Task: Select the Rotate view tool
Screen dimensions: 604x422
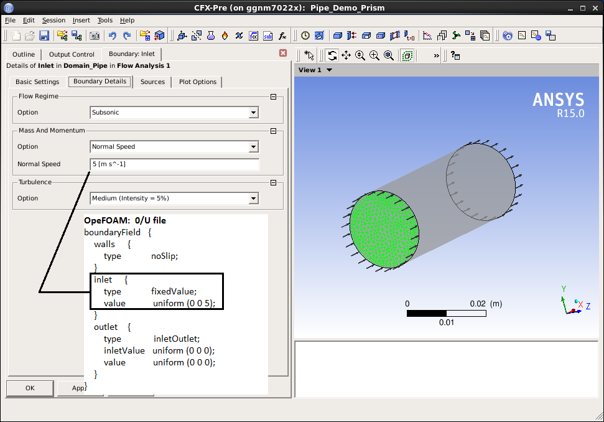Action: 332,55
